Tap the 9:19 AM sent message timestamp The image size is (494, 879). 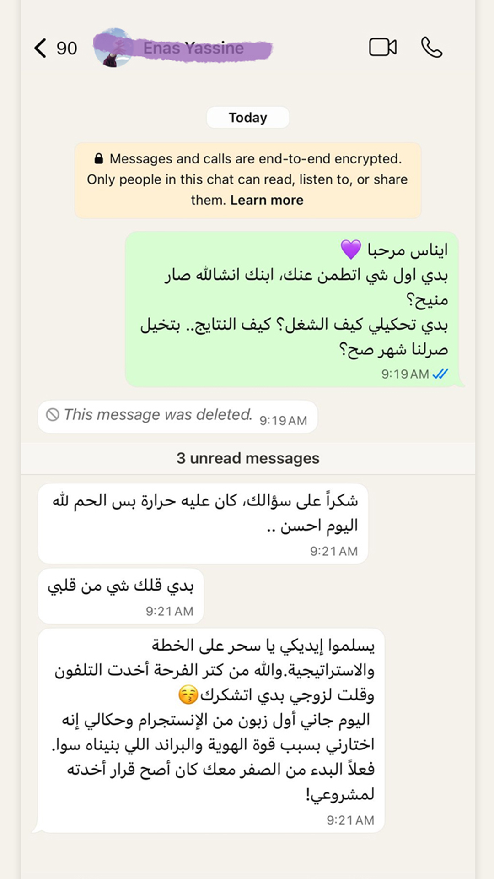(x=405, y=374)
